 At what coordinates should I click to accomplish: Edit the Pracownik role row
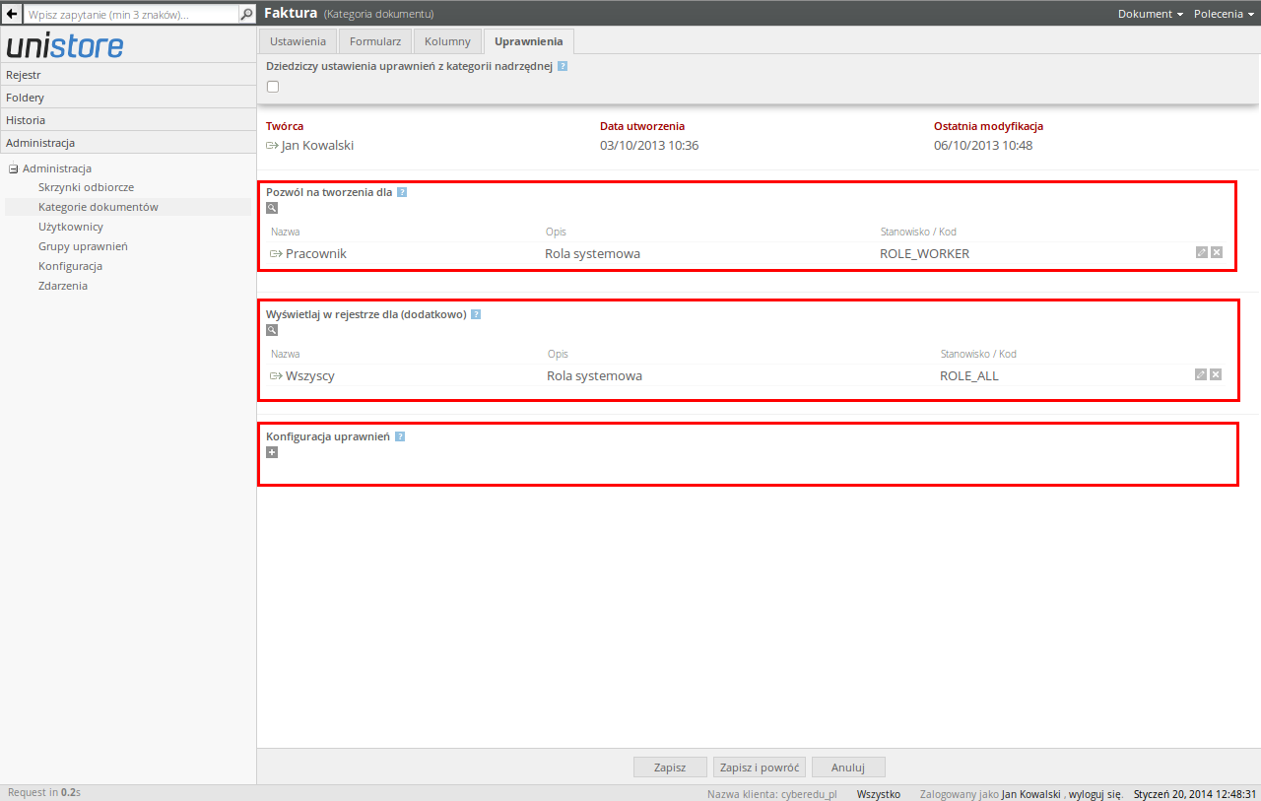pyautogui.click(x=1201, y=253)
